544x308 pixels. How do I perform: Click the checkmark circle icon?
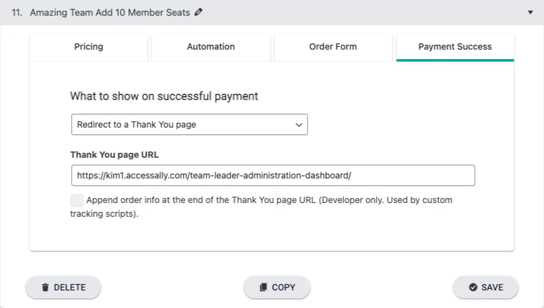pyautogui.click(x=473, y=287)
